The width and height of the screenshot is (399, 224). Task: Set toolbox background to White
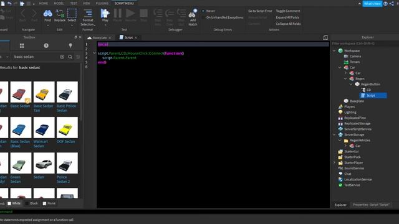pos(14,203)
